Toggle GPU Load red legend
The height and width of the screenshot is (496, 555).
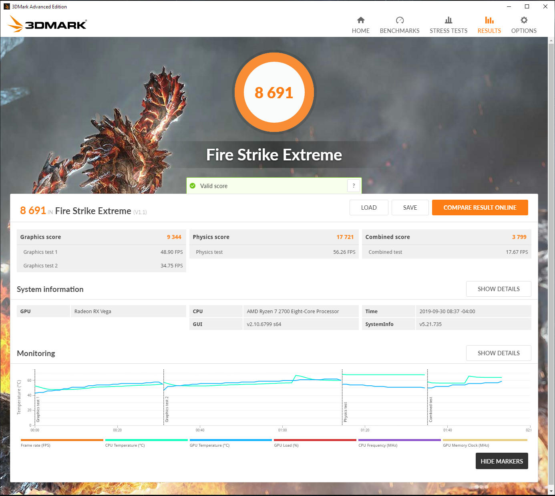pyautogui.click(x=315, y=443)
